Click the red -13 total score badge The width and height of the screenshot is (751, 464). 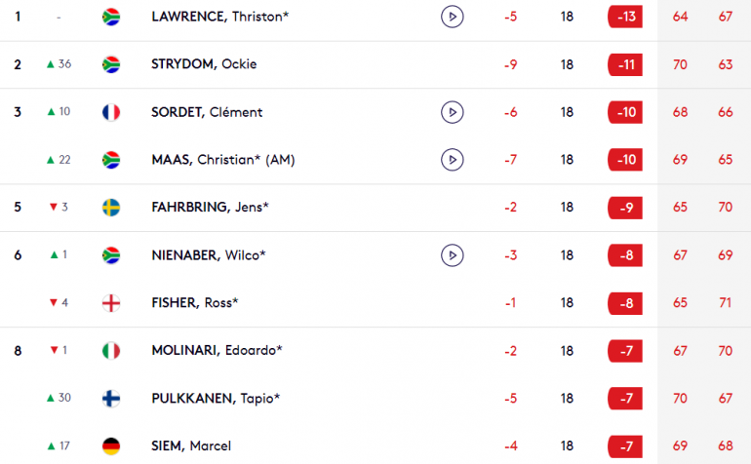pos(625,17)
